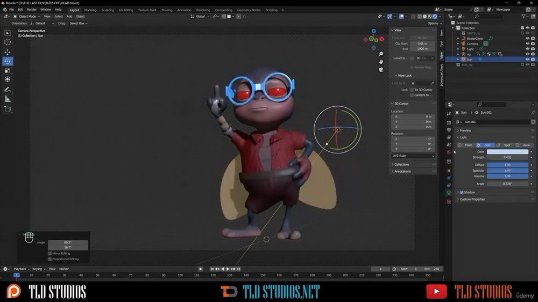This screenshot has width=538, height=302.
Task: Open the Scene properties tab icon
Action: point(449,145)
